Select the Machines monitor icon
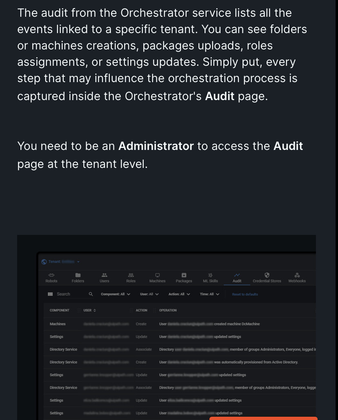This screenshot has width=338, height=420. pyautogui.click(x=157, y=275)
